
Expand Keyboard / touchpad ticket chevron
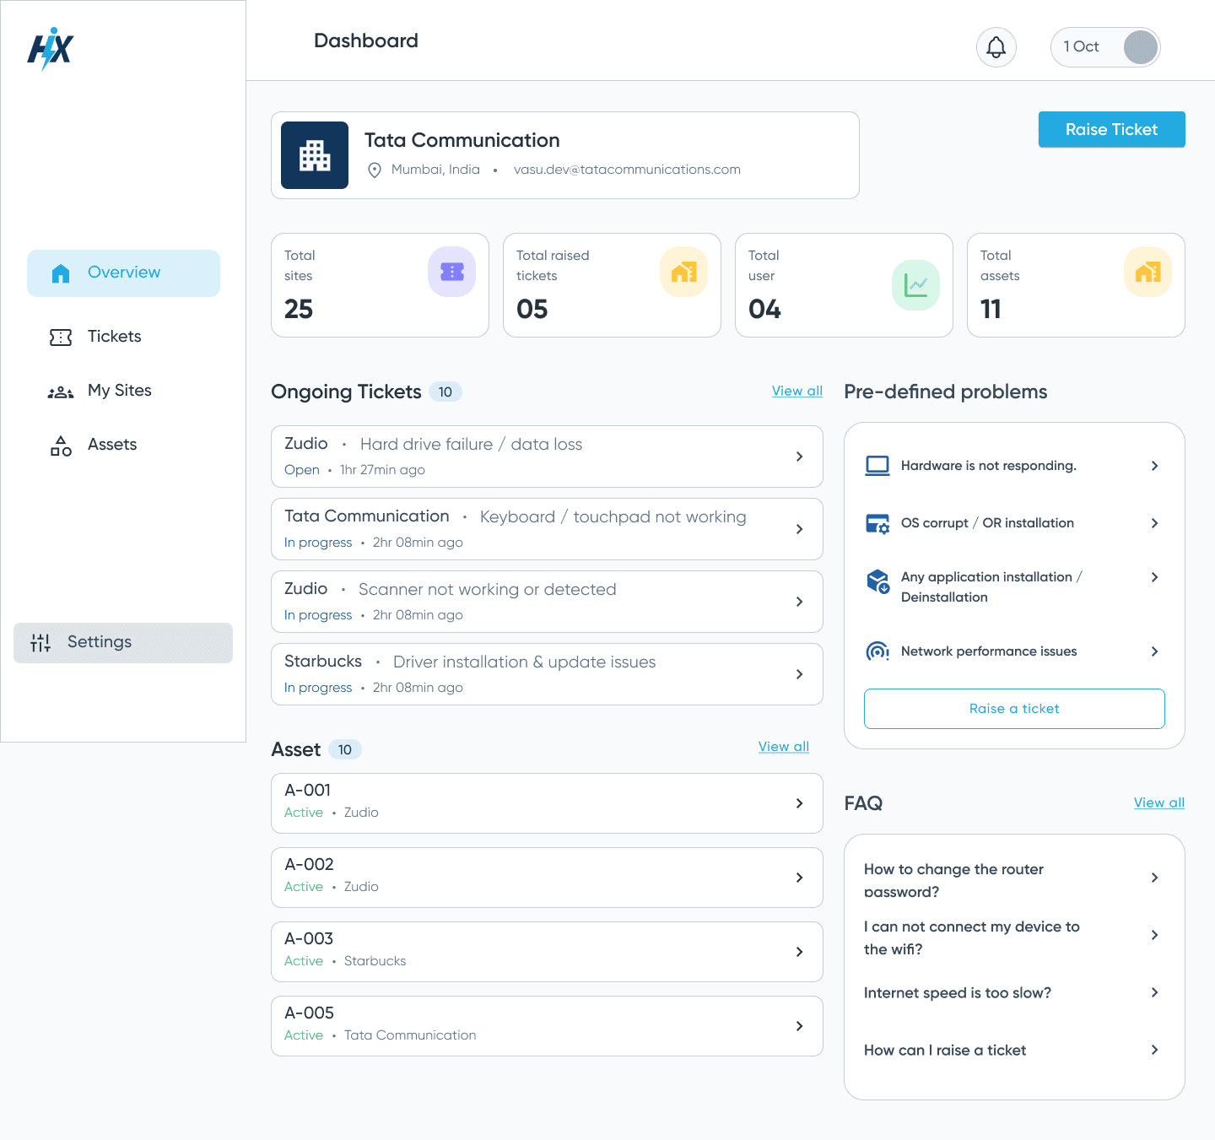tap(799, 529)
